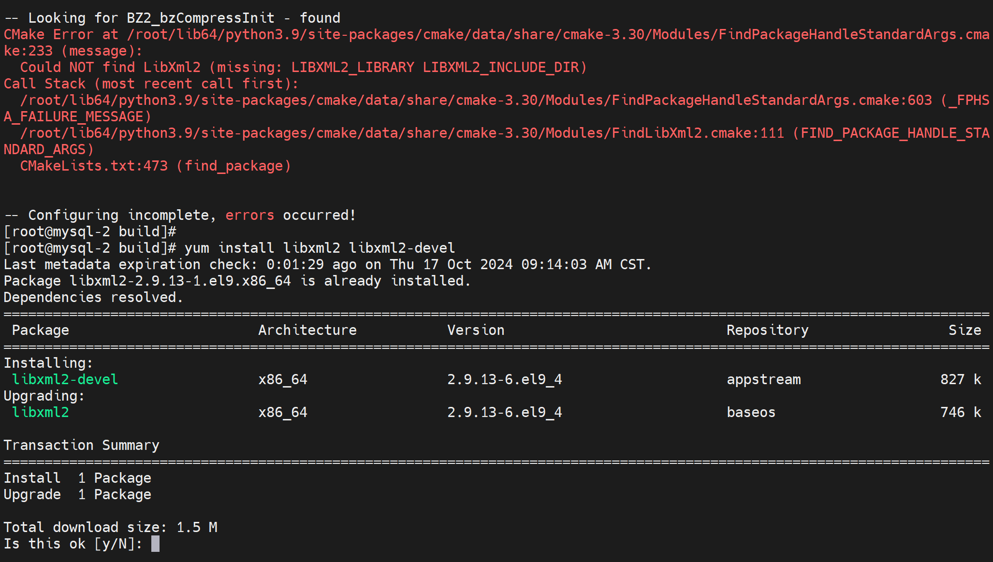This screenshot has height=562, width=993.
Task: Click 'Package libxml2-2.9.13-1.el9.x86_64 is already installed' line
Action: [x=237, y=281]
